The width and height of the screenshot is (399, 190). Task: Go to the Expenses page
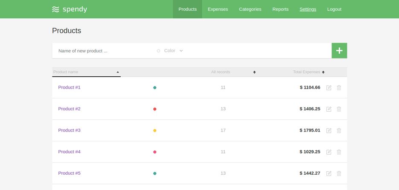coord(218,9)
